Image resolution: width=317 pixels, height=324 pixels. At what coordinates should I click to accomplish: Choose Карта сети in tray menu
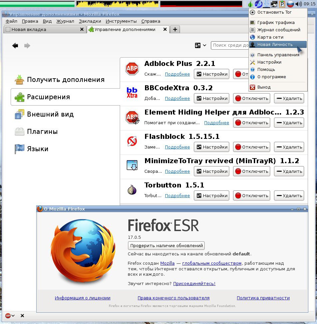tap(278, 37)
